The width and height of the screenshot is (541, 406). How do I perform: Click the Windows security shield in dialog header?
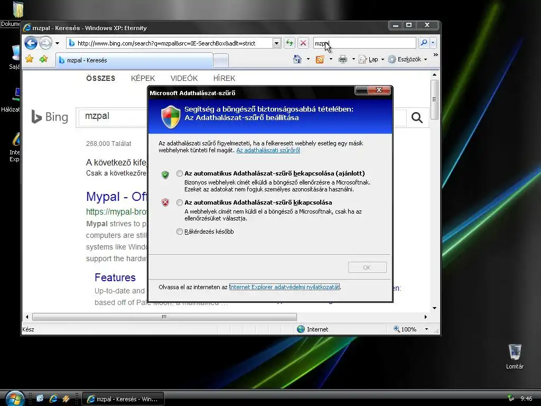pyautogui.click(x=171, y=117)
